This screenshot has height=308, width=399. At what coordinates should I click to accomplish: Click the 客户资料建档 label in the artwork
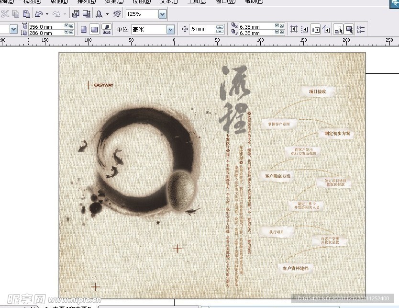(296, 268)
